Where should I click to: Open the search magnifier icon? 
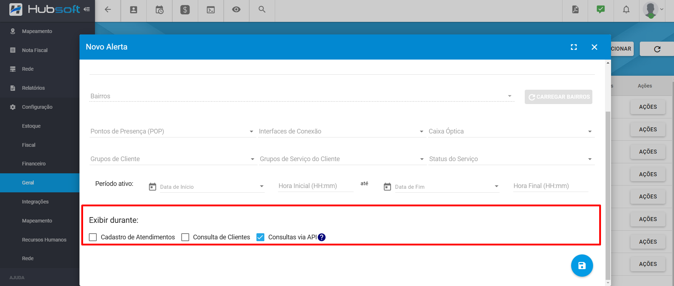(x=262, y=9)
